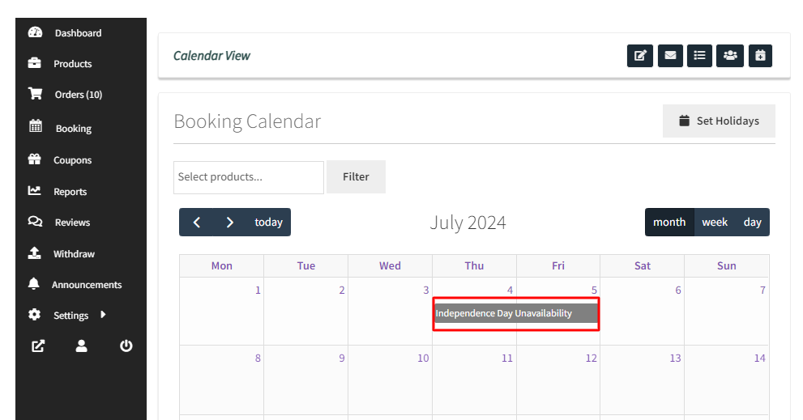Viewport: 803px width, 420px height.
Task: Click the Booking calendar icon in sidebar
Action: coord(36,125)
